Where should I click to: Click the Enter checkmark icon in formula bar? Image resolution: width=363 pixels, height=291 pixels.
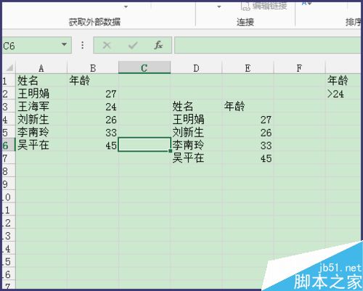pos(133,45)
